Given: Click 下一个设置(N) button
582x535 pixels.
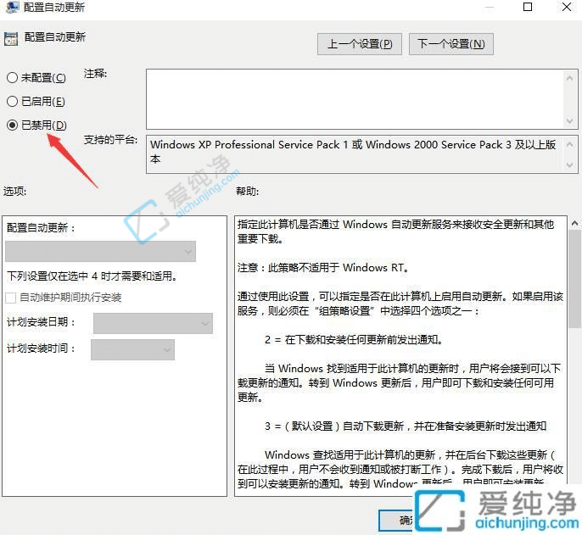Looking at the screenshot, I should (x=451, y=44).
